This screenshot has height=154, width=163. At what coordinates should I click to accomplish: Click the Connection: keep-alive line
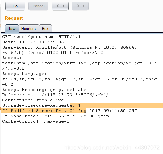pos(33,100)
